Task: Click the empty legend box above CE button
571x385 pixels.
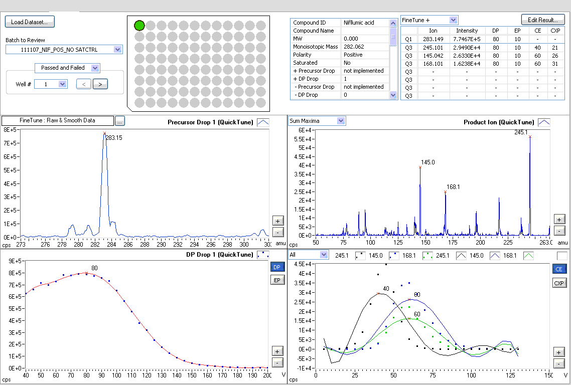Action: [562, 256]
